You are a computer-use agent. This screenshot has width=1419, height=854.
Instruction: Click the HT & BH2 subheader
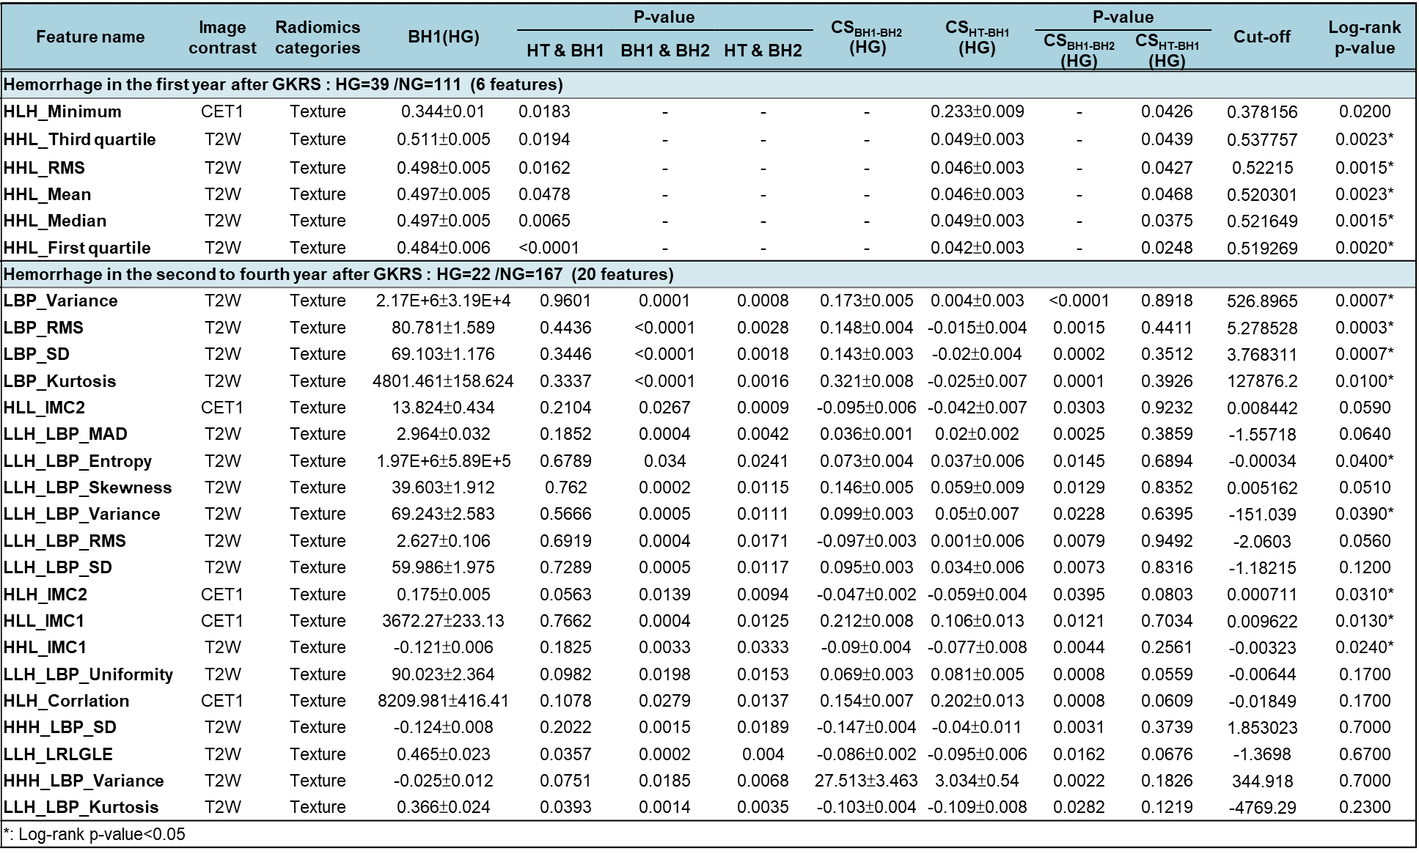tap(763, 51)
